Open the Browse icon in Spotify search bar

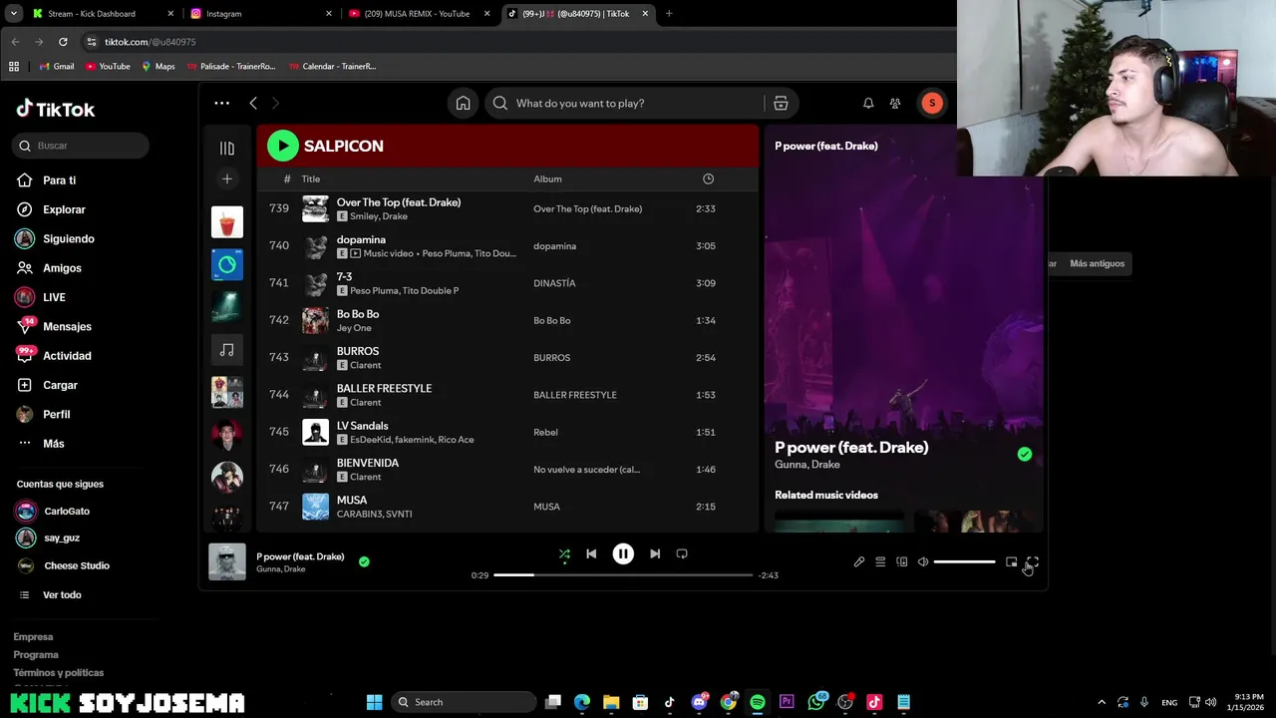pos(781,103)
